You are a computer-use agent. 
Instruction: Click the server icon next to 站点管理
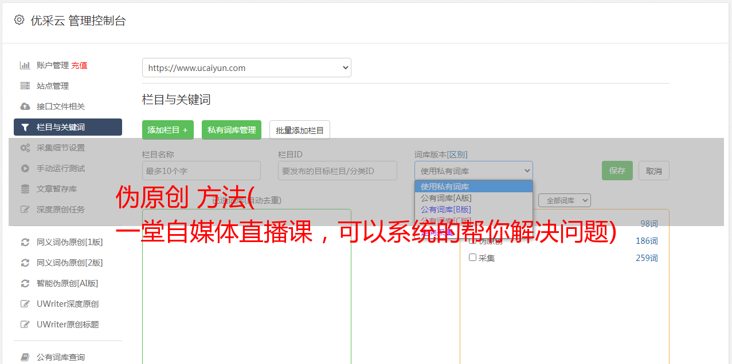[25, 86]
